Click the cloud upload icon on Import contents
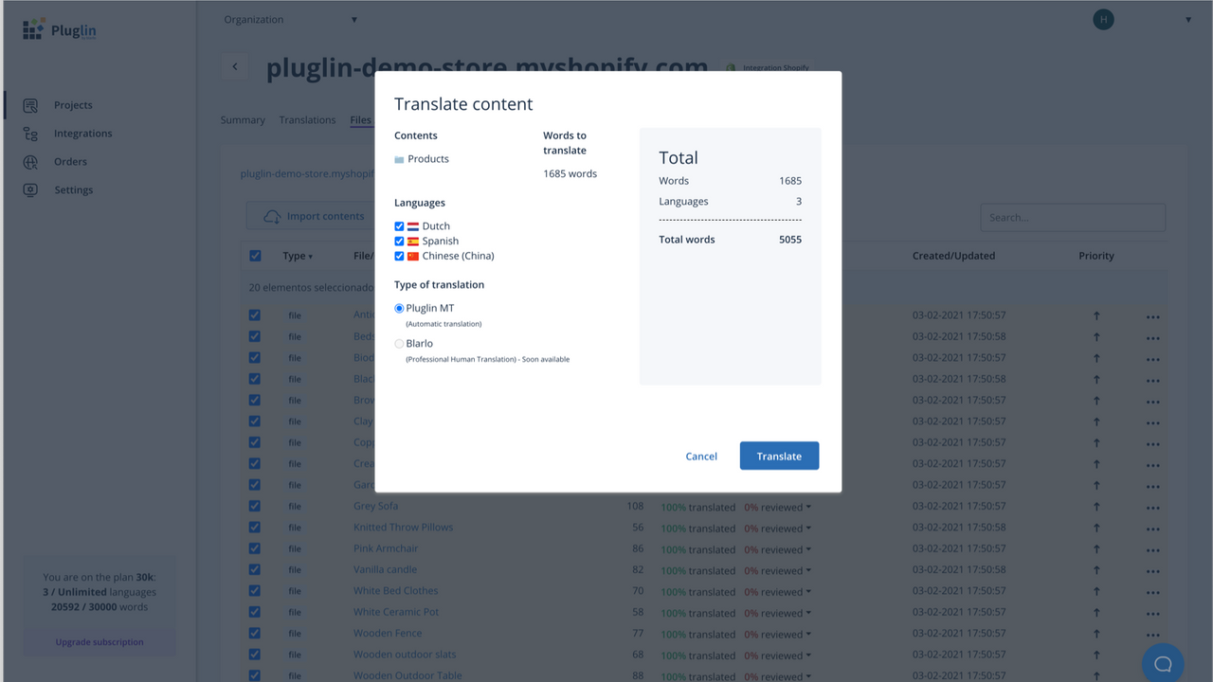The image size is (1213, 682). [274, 216]
